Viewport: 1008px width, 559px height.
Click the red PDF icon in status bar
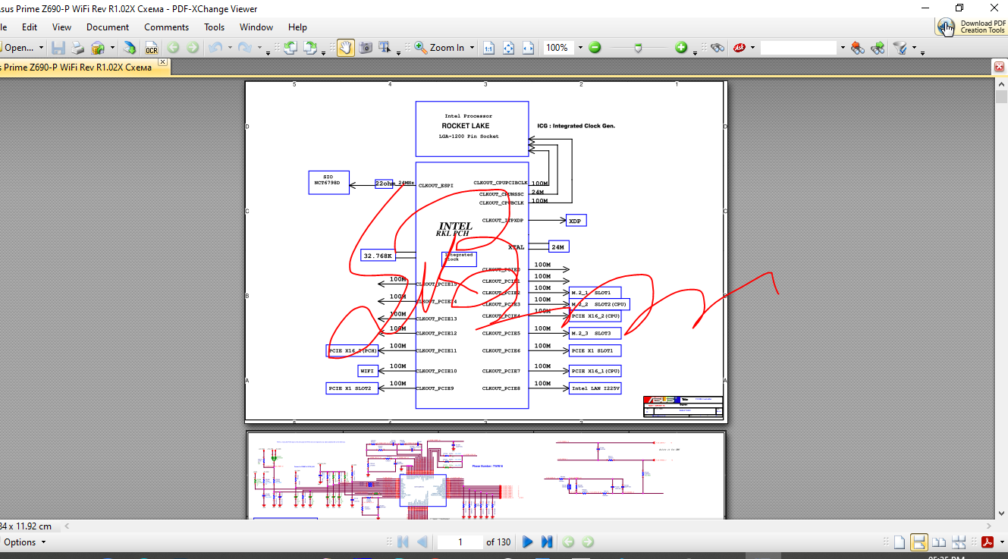988,542
